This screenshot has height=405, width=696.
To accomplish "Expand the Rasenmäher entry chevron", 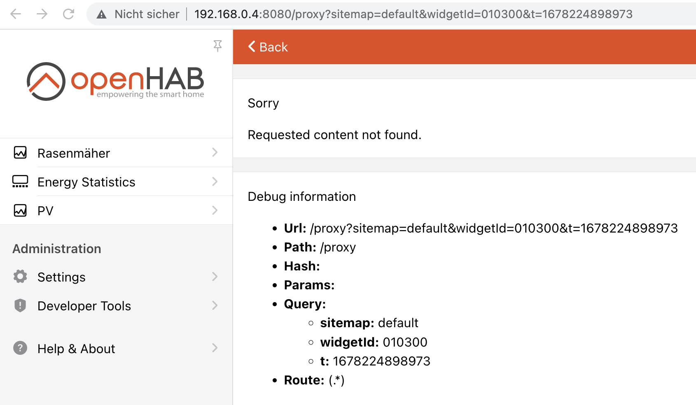I will point(215,153).
